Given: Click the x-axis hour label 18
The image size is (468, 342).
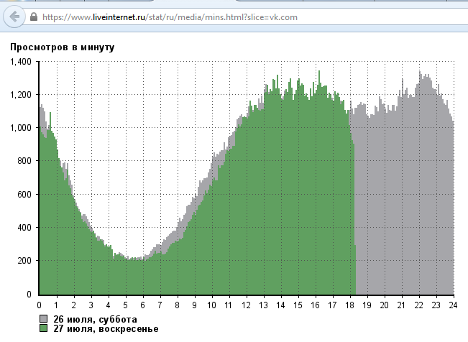Looking at the screenshot, I should tap(350, 305).
